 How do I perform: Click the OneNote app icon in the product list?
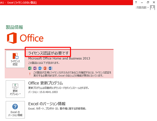tap(35, 68)
